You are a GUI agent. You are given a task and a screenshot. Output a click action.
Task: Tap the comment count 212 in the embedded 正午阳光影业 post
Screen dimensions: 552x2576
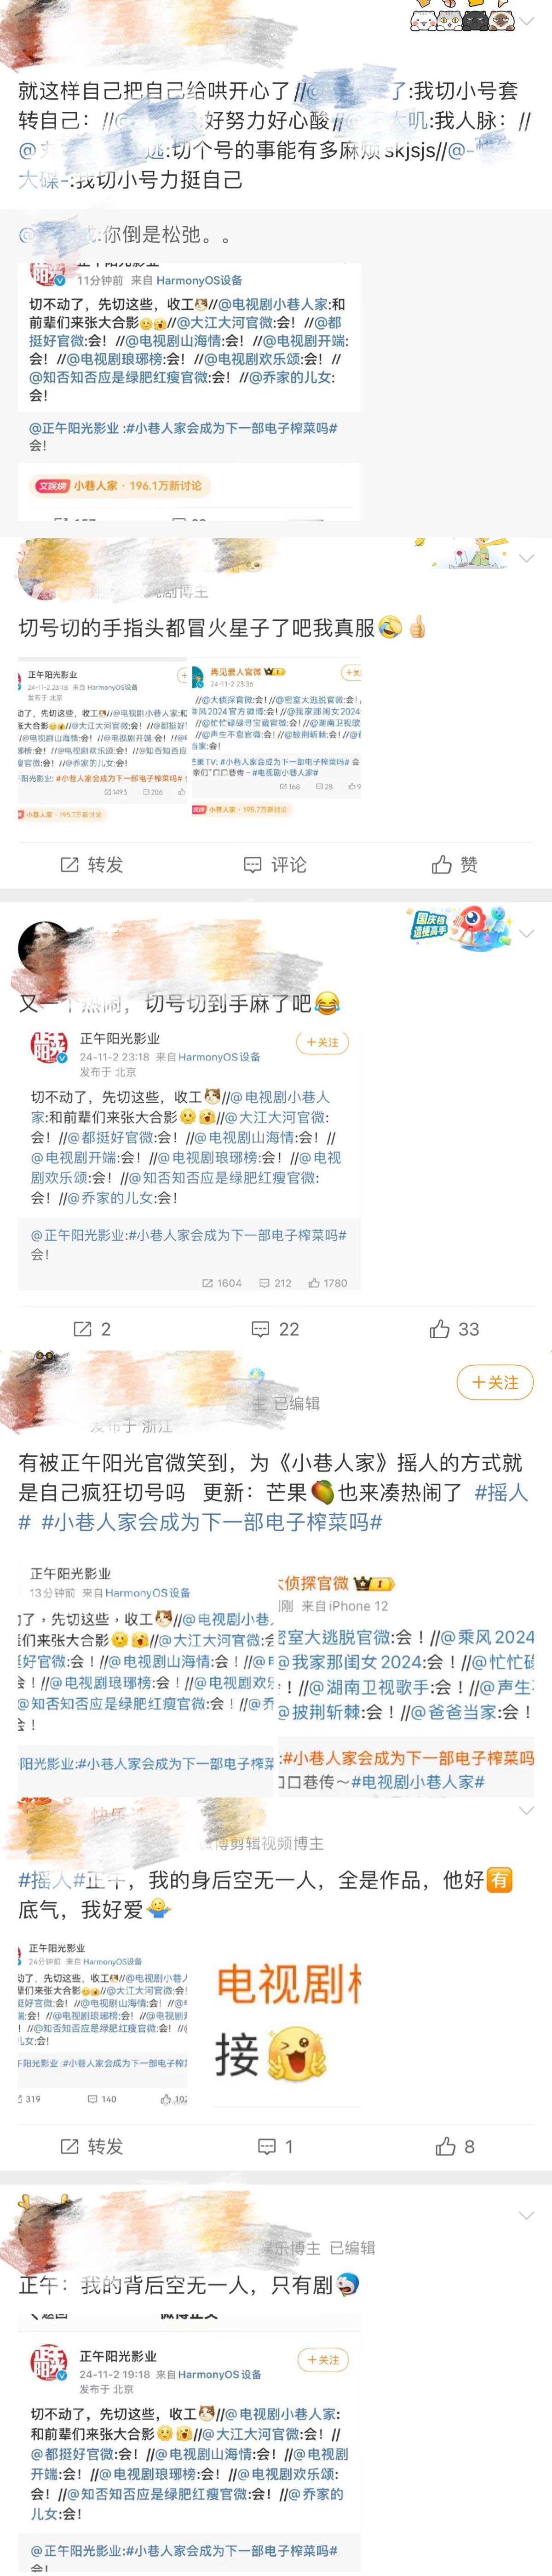click(275, 1283)
